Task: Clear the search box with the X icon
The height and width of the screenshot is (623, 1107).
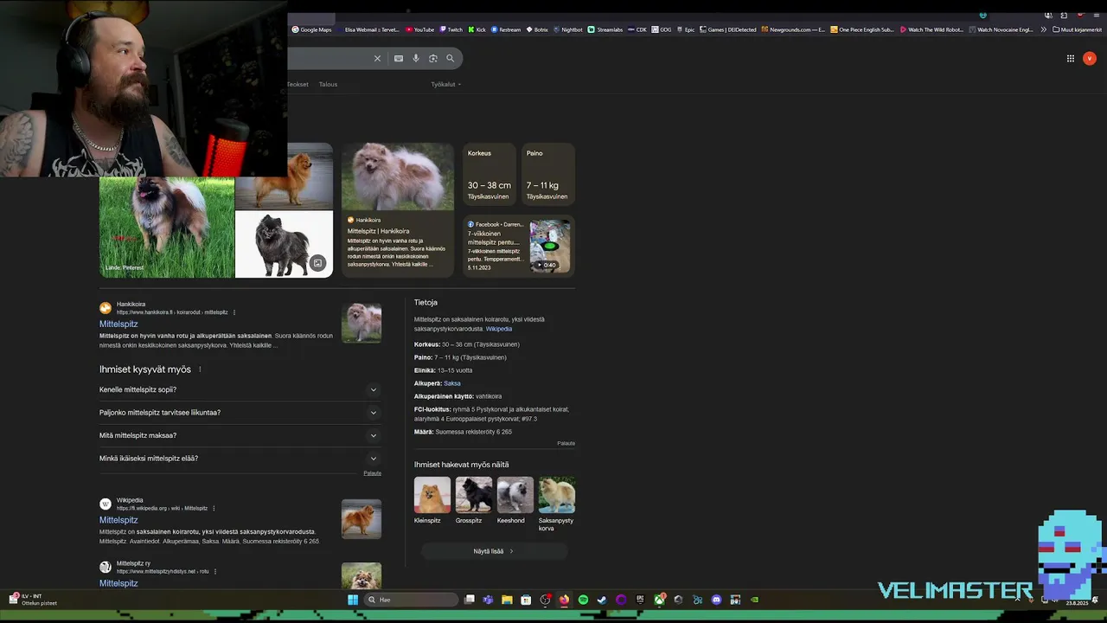Action: pos(377,58)
